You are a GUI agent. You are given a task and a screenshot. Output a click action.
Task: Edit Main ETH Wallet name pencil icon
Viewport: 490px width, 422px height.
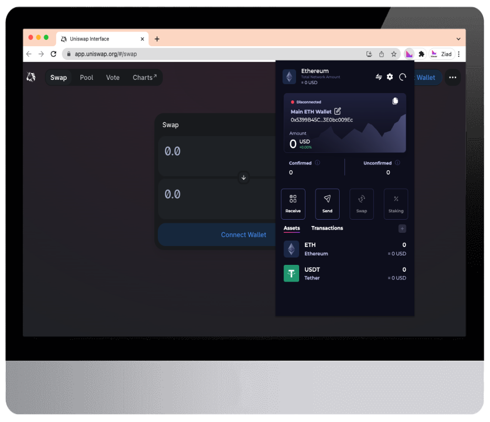338,111
